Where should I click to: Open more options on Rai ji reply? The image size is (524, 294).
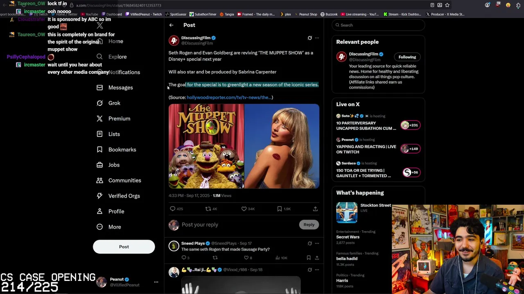pos(317,270)
